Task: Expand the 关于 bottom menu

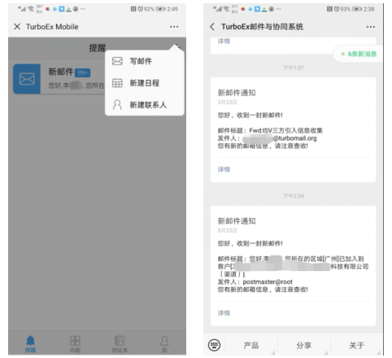Action: click(356, 345)
